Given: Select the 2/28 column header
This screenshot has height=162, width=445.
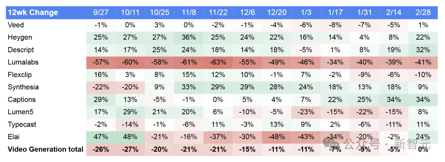Looking at the screenshot, I should pyautogui.click(x=423, y=12).
